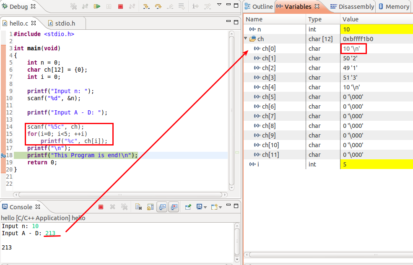Click the Name column header
Image resolution: width=413 pixels, height=265 pixels.
point(275,19)
